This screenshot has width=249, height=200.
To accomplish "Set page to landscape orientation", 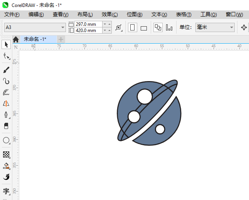I will [x=144, y=28].
